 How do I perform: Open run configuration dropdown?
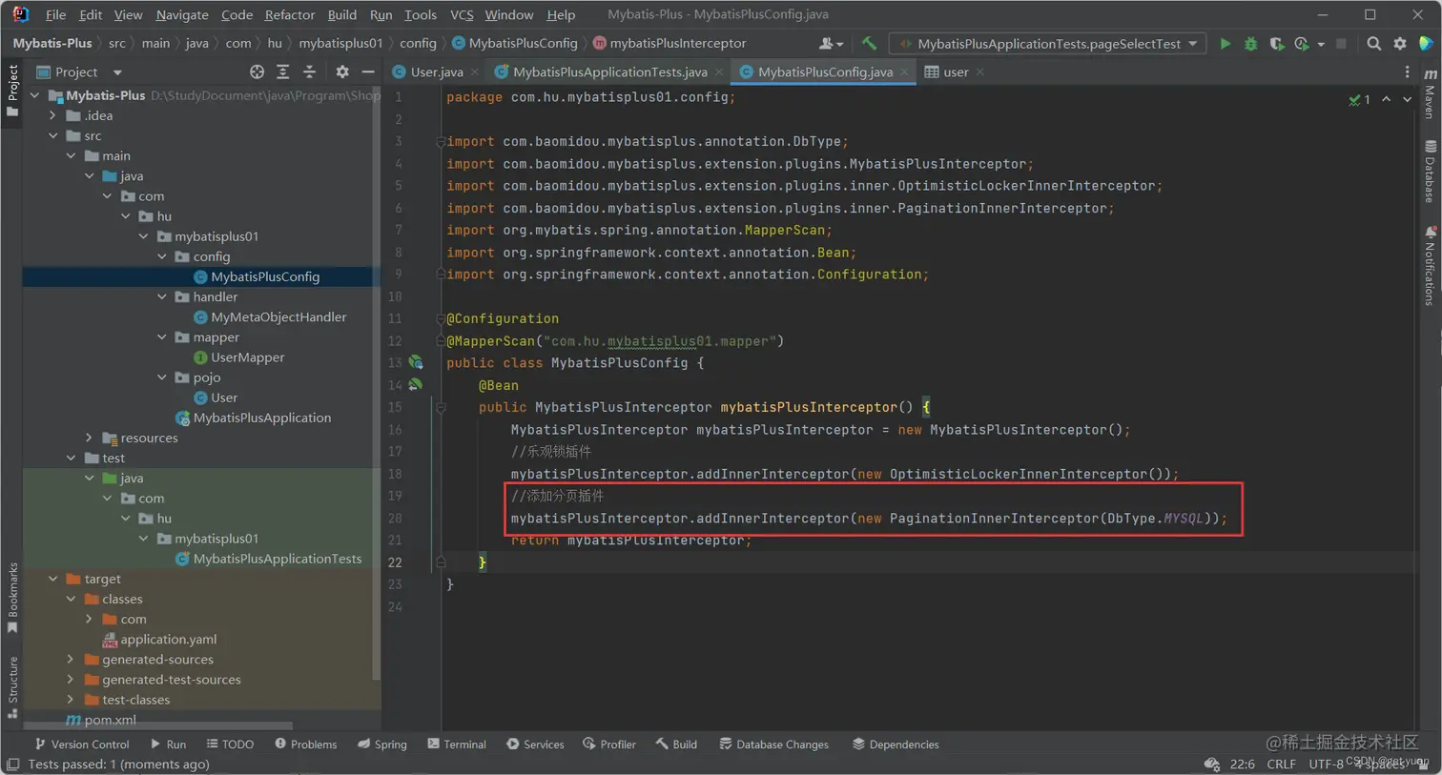pyautogui.click(x=1048, y=44)
